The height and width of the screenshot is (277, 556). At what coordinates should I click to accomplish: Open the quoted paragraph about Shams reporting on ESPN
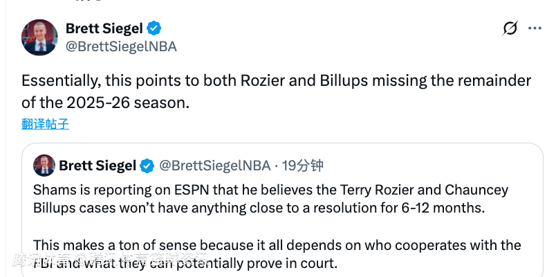tap(270, 199)
